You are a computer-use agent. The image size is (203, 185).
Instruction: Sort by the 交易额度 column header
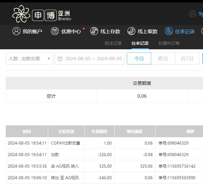point(99,131)
